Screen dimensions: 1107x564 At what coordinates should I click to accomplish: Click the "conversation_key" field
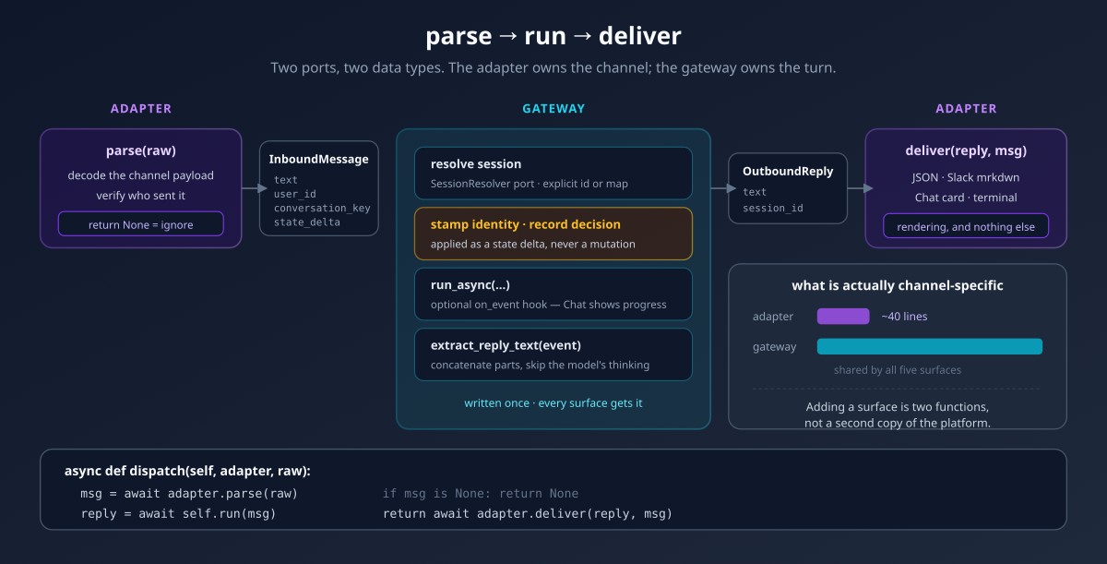click(322, 208)
